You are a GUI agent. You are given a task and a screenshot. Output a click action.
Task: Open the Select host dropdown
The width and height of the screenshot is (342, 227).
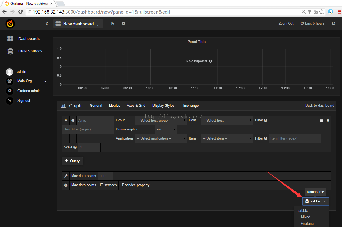[227, 121]
